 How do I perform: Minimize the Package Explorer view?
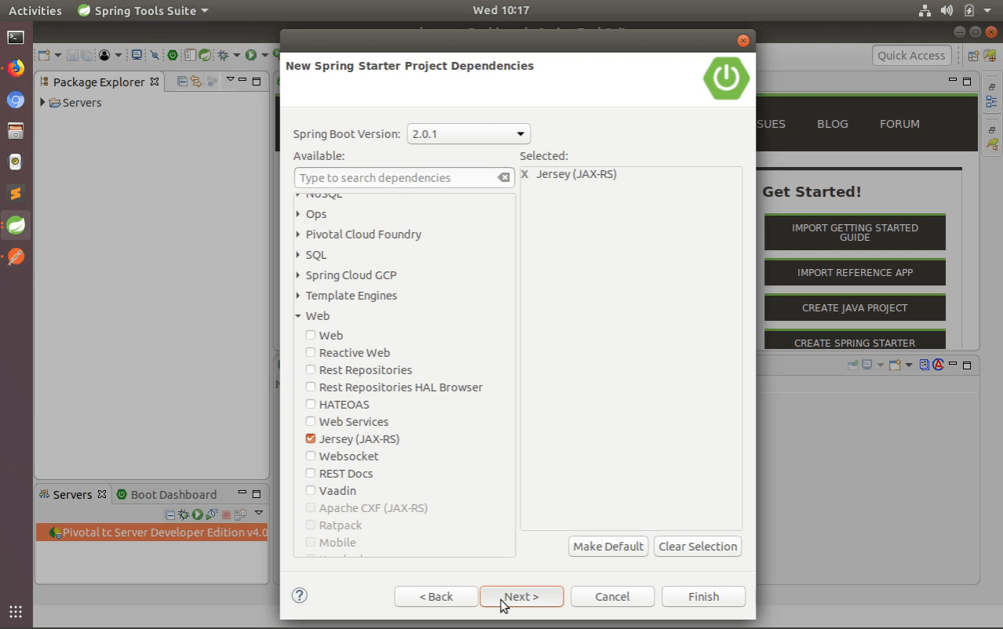243,79
